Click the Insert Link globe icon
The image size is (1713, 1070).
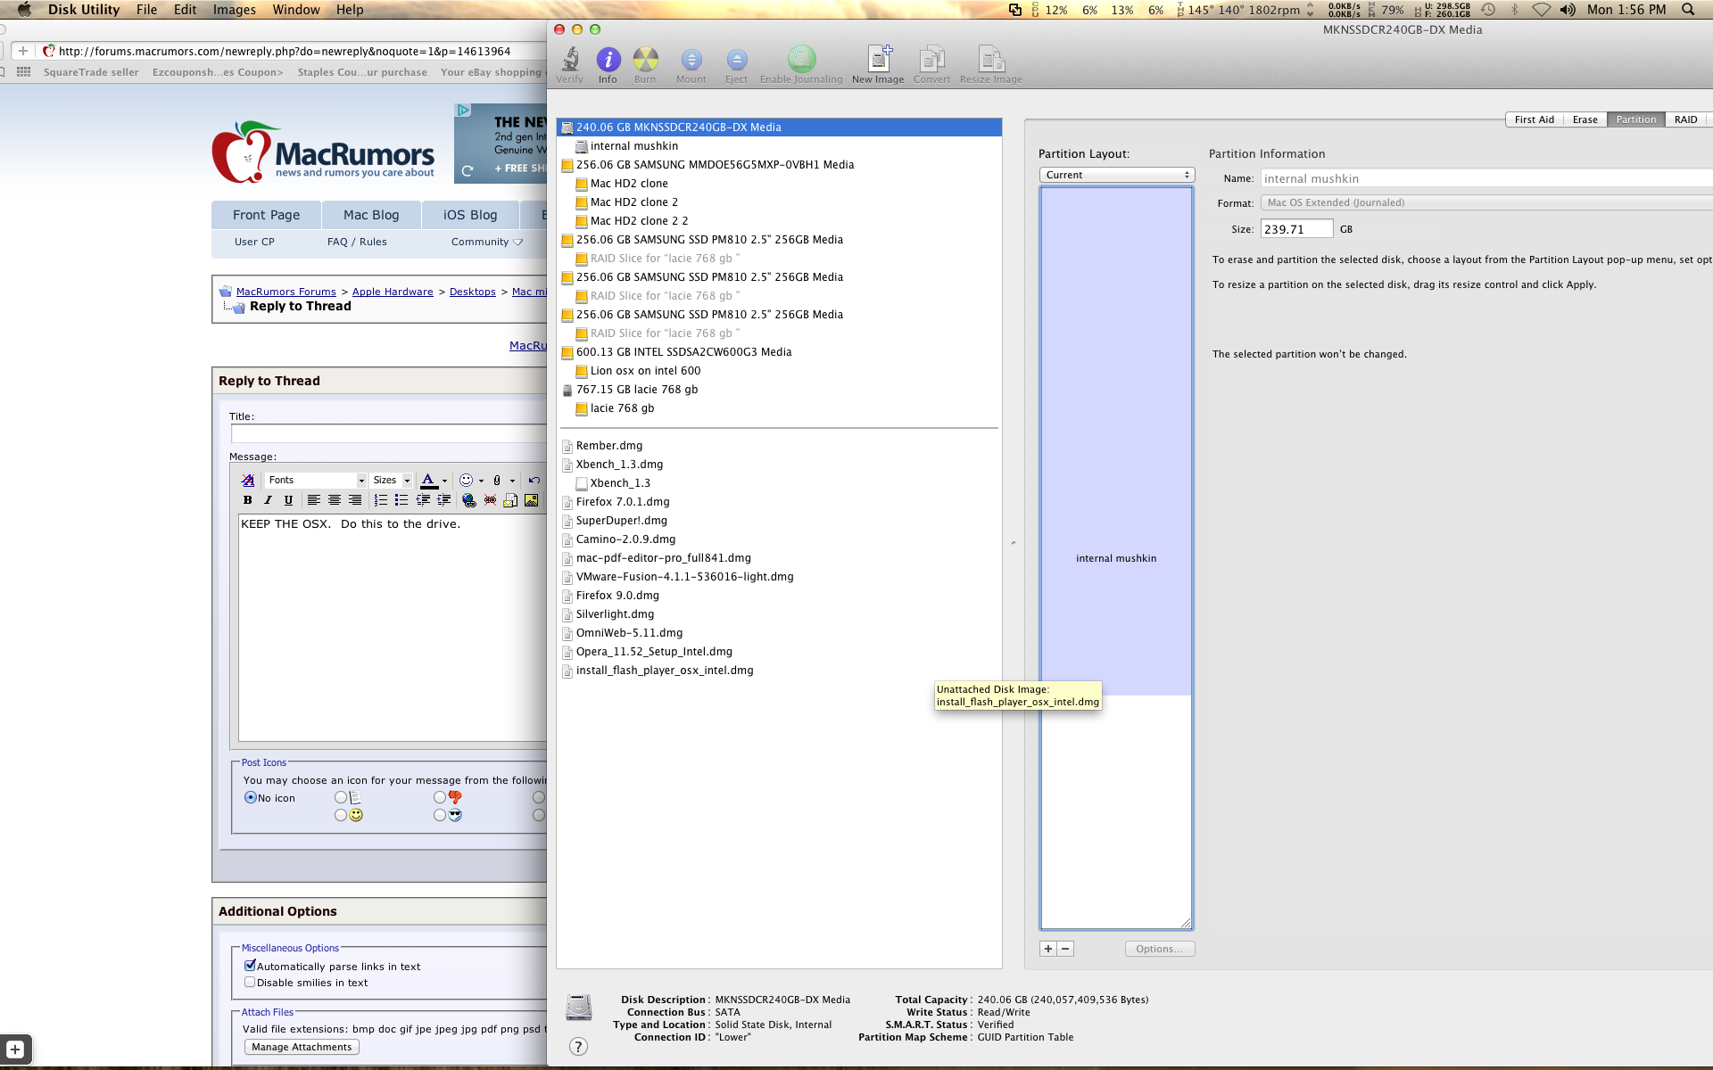point(469,500)
